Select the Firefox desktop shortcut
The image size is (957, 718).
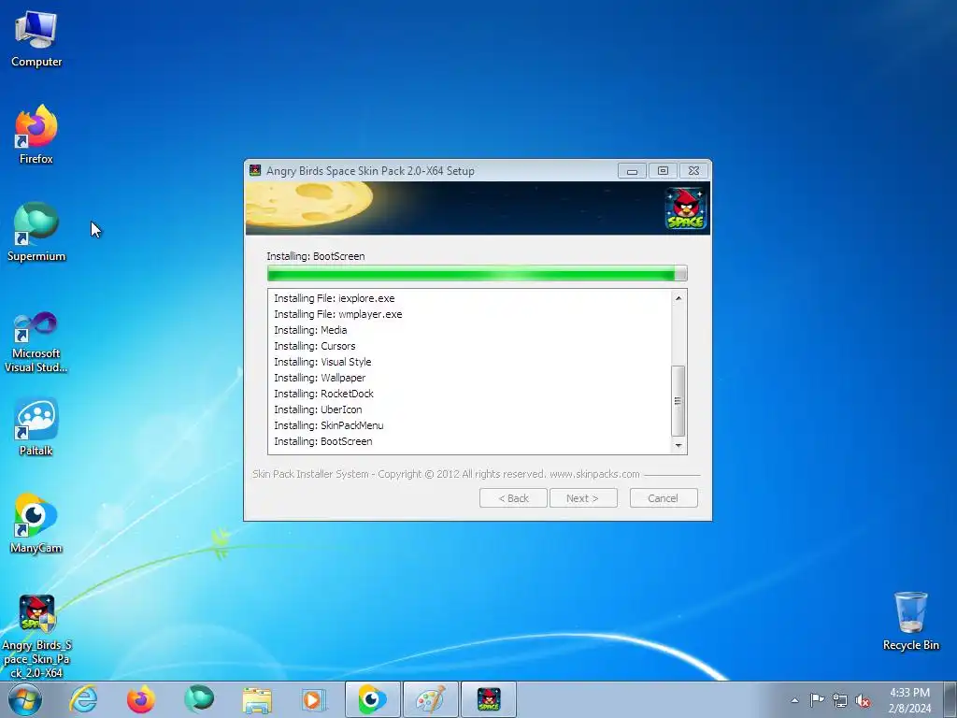click(36, 135)
